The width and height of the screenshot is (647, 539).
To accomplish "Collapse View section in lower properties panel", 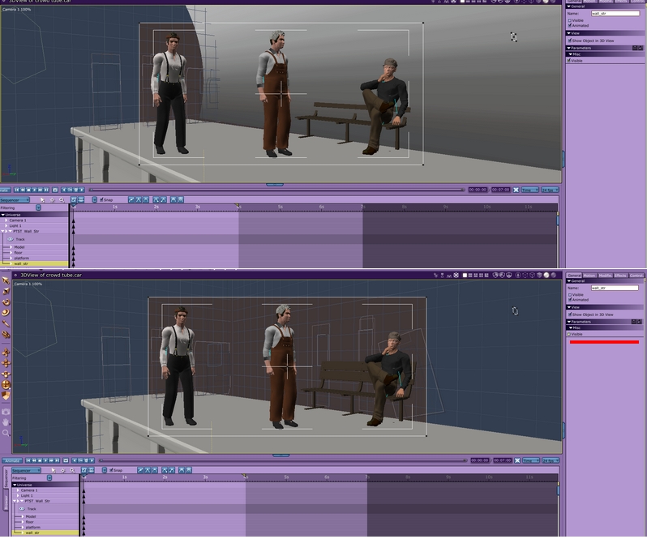I will click(568, 307).
